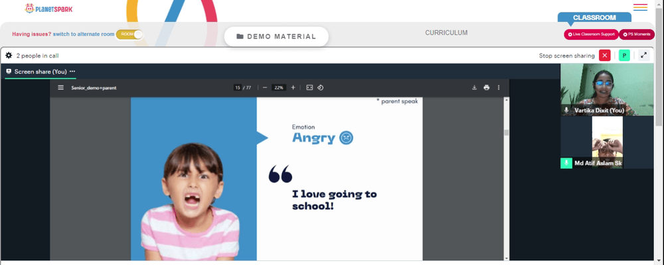Print the PDF document
Image resolution: width=664 pixels, height=265 pixels.
[487, 87]
